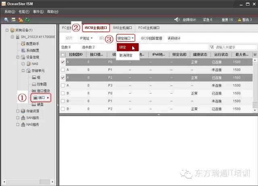Screen dimensions: 258x186
Task: Click the 运行状态 column header
Action: click(221, 54)
